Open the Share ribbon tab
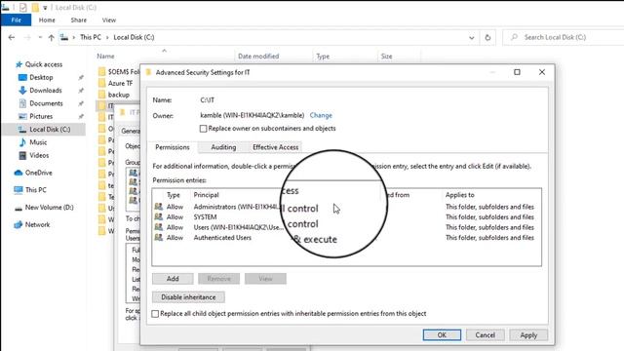This screenshot has width=624, height=351. (x=78, y=19)
